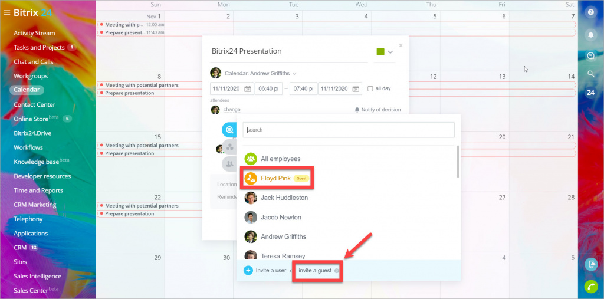Open Knowledge base in the sidebar
Screen dimensions: 604x299
coord(37,162)
